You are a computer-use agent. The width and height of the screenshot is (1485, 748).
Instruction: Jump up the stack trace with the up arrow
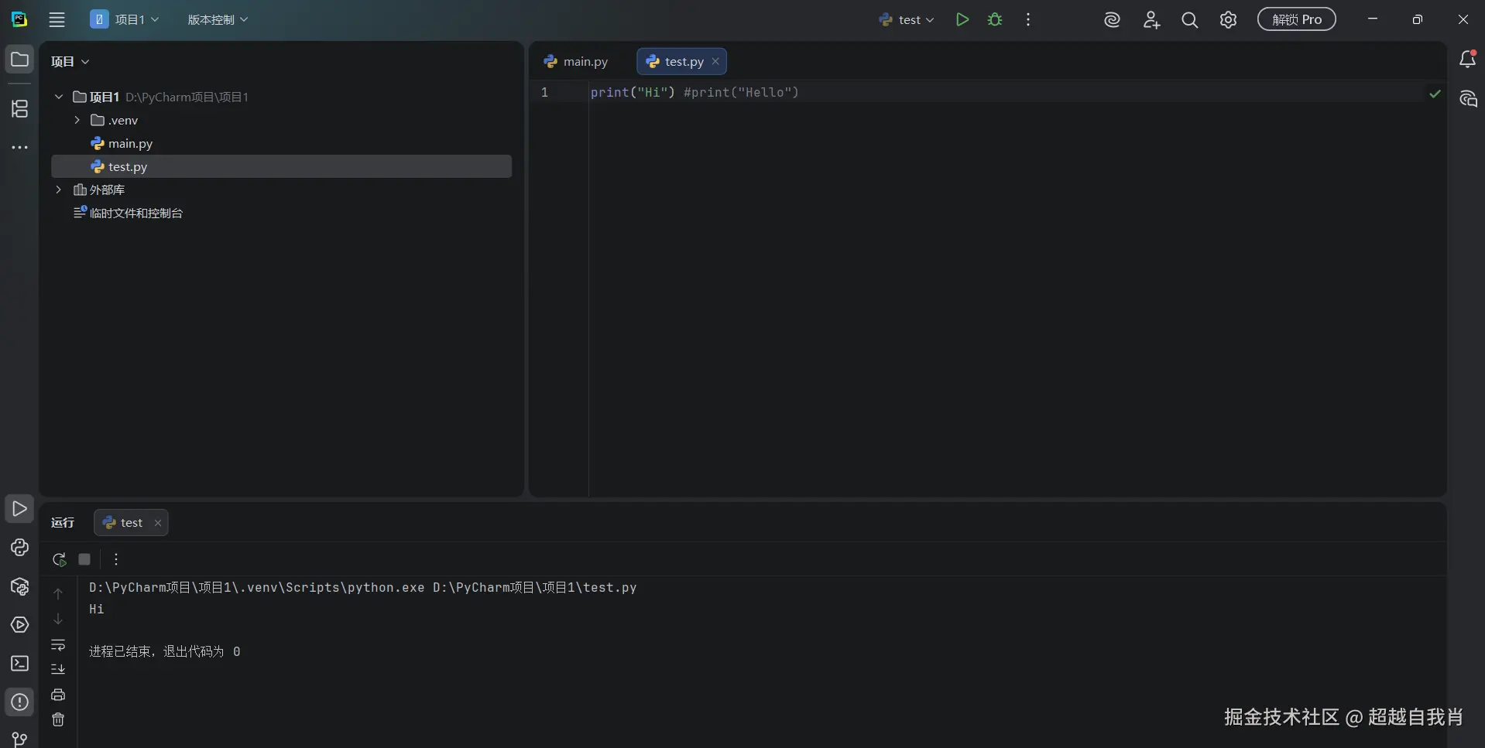[x=58, y=594]
